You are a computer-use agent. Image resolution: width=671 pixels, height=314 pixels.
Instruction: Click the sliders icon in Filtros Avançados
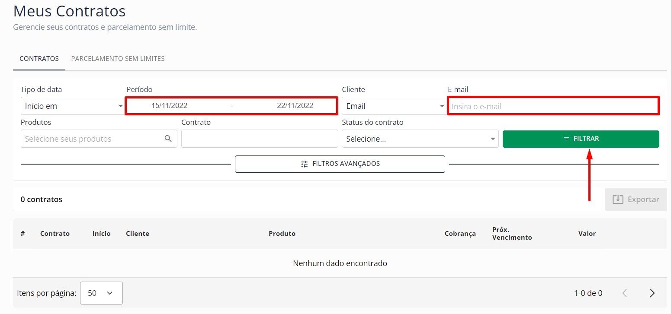(x=305, y=164)
